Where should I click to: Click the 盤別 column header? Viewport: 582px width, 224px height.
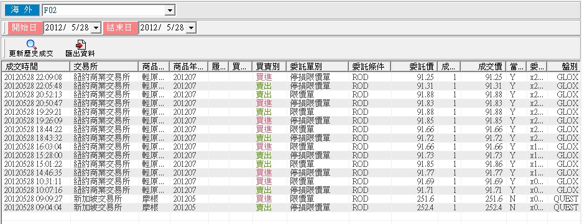point(564,66)
